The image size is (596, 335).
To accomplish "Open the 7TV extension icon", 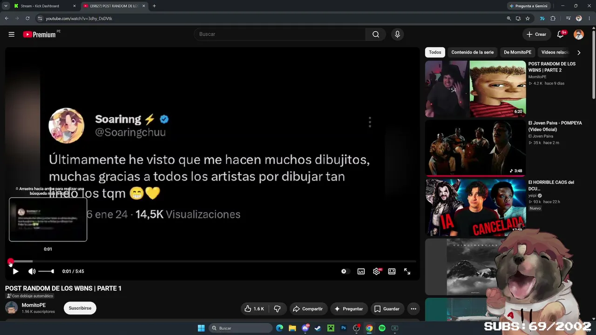I will tap(542, 19).
